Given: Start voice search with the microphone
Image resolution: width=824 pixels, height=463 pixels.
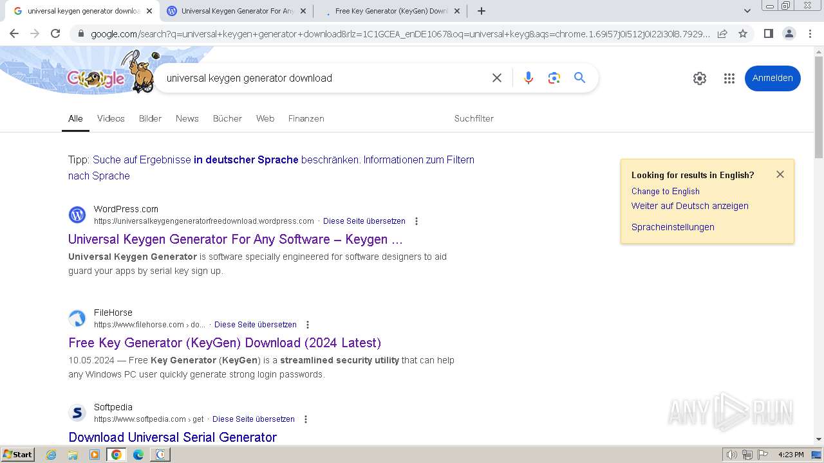Looking at the screenshot, I should pos(529,78).
